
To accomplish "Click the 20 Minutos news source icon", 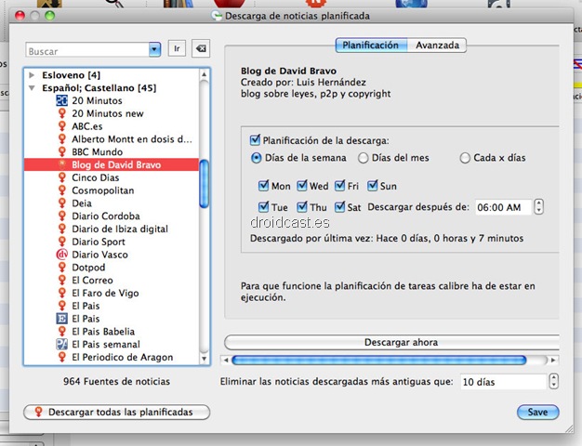I will 61,100.
